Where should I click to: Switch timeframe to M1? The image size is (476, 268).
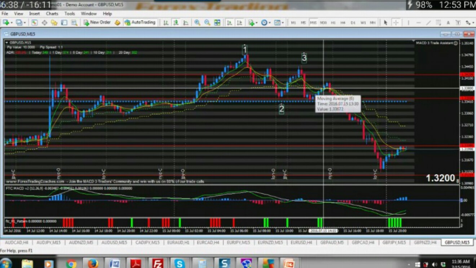tap(294, 22)
